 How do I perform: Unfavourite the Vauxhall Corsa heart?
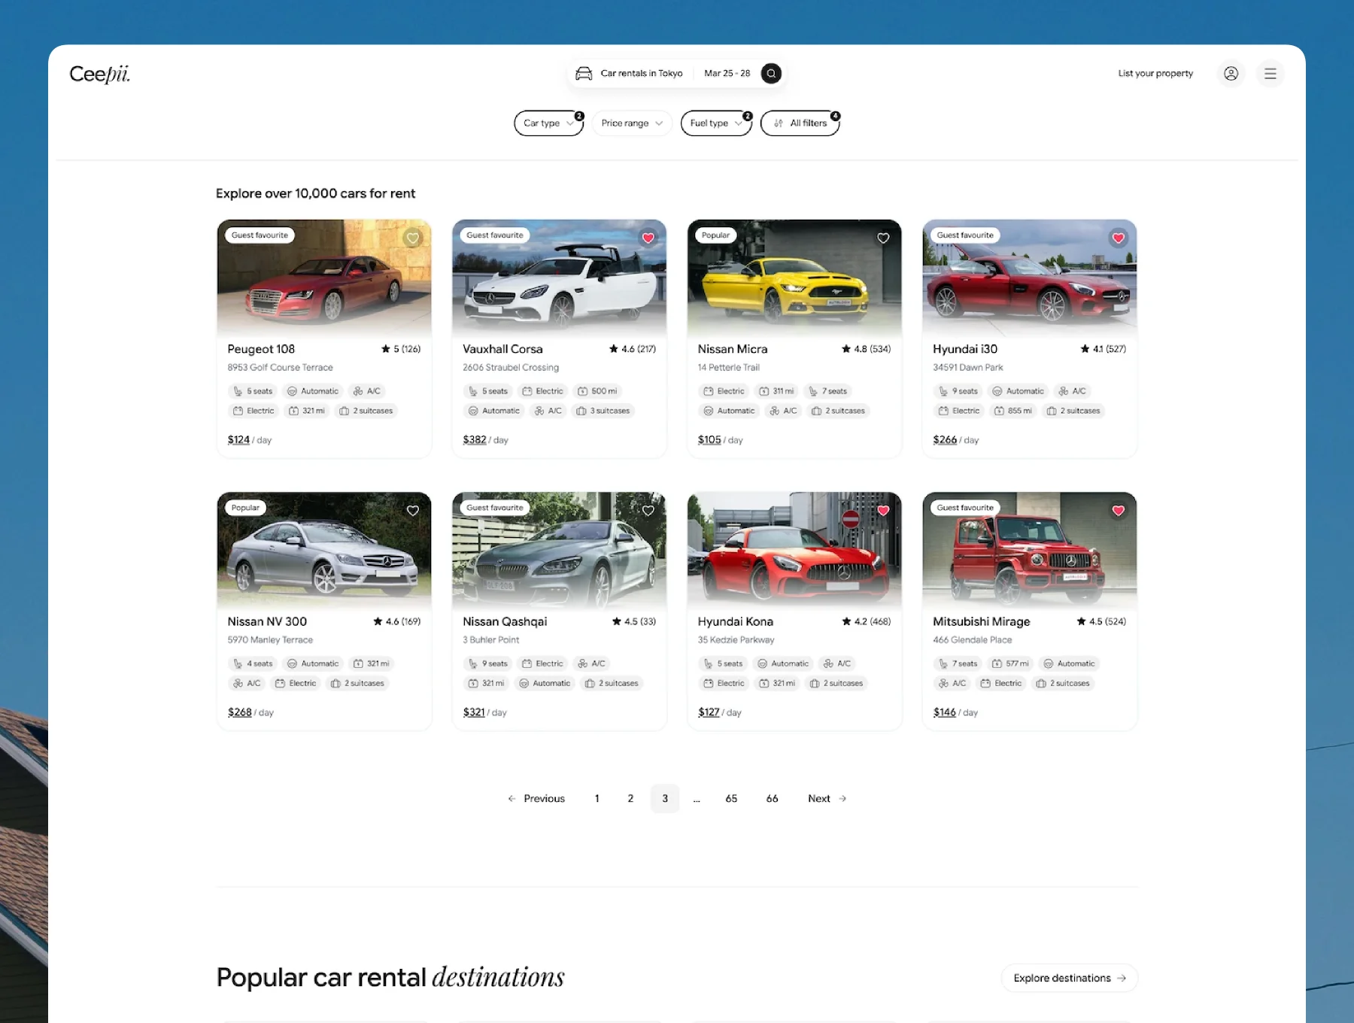pos(648,238)
